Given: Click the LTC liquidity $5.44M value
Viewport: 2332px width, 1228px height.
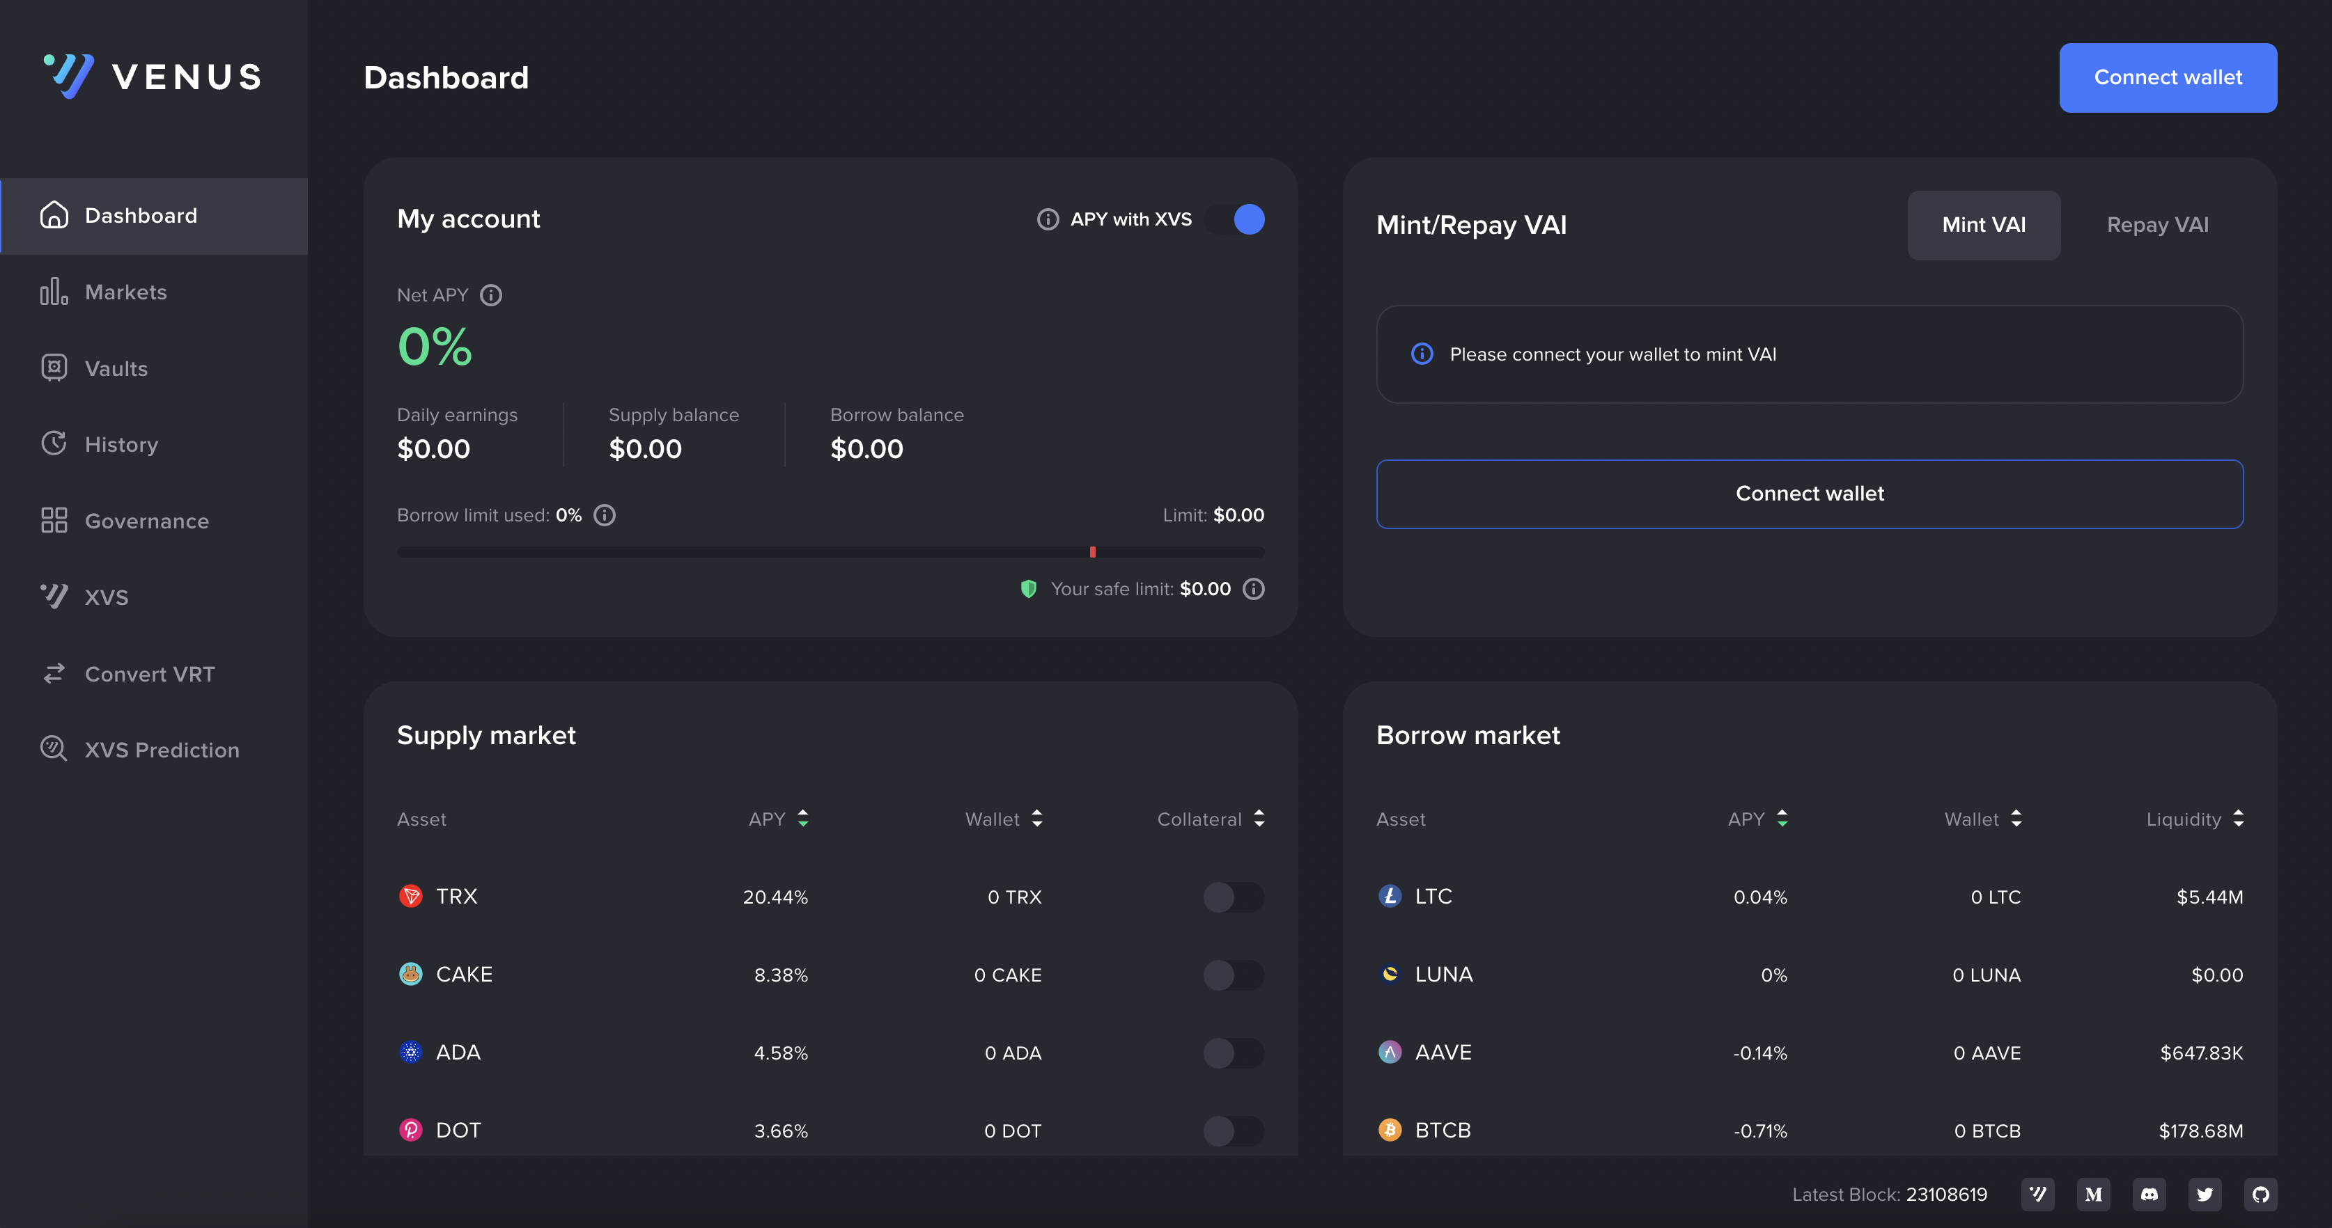Looking at the screenshot, I should point(2209,897).
